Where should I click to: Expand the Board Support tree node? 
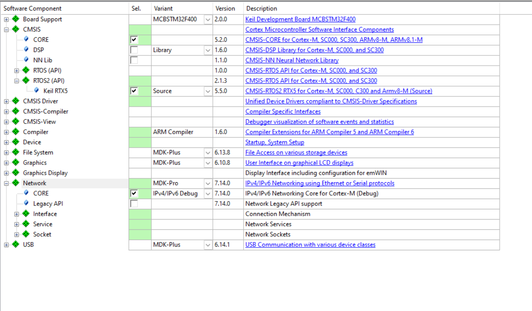[x=6, y=19]
